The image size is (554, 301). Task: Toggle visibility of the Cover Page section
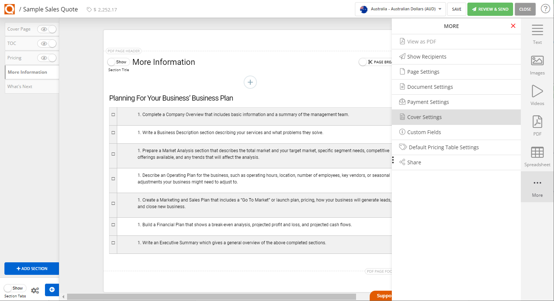point(47,29)
